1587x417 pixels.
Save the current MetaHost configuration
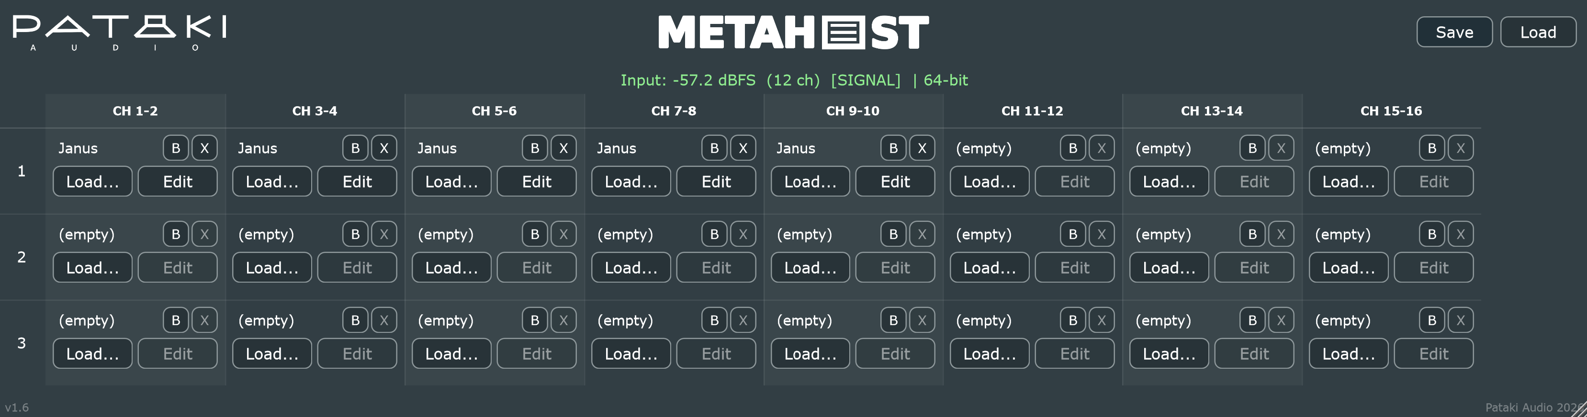[x=1454, y=32]
